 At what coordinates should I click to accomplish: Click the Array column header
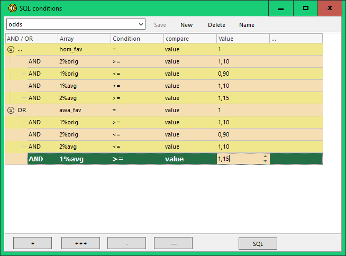tap(84, 39)
